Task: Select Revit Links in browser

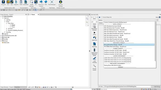Action: point(7,42)
